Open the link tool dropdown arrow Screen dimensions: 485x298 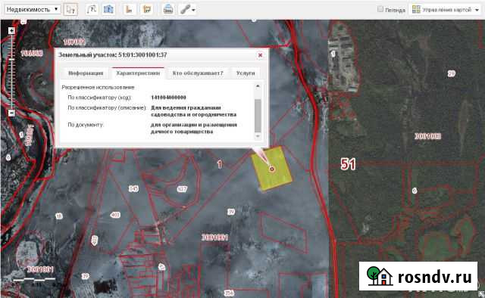point(194,10)
